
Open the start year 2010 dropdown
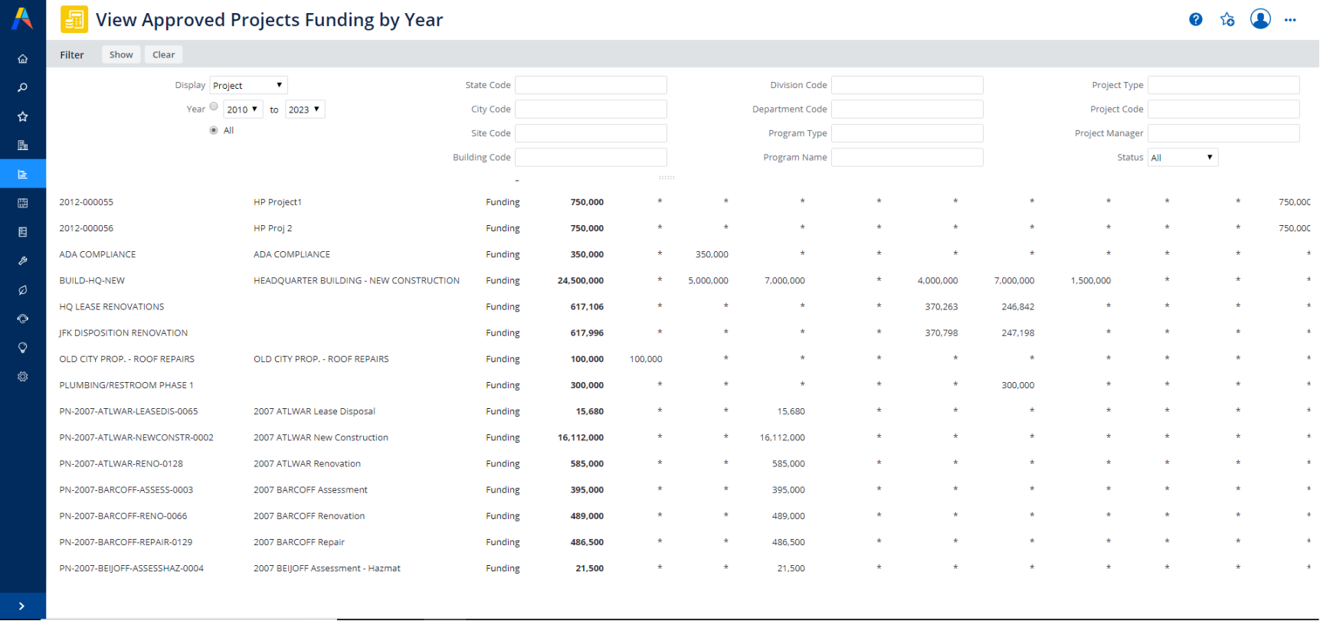pyautogui.click(x=243, y=109)
